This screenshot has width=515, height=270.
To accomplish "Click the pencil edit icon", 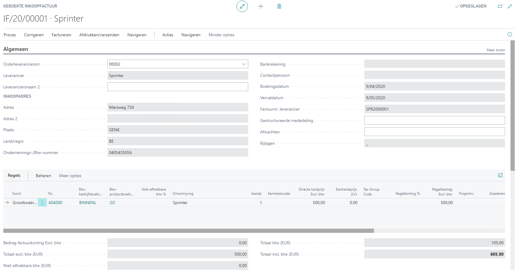I will 242,6.
